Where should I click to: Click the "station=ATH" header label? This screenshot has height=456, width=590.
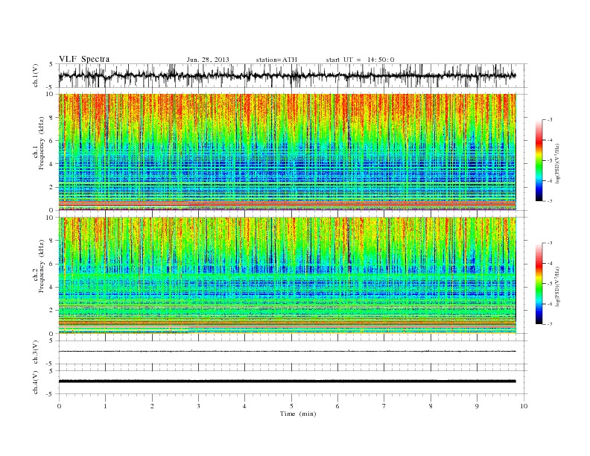[x=276, y=60]
